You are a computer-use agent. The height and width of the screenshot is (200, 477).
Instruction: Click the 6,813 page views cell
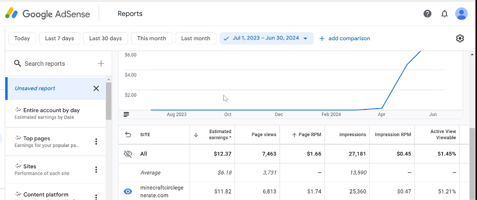[x=269, y=191]
